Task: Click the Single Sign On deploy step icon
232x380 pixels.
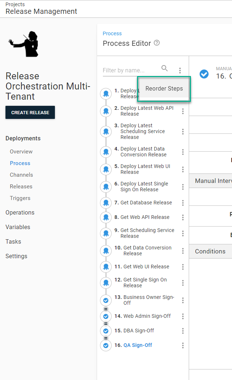Action: coord(106,187)
